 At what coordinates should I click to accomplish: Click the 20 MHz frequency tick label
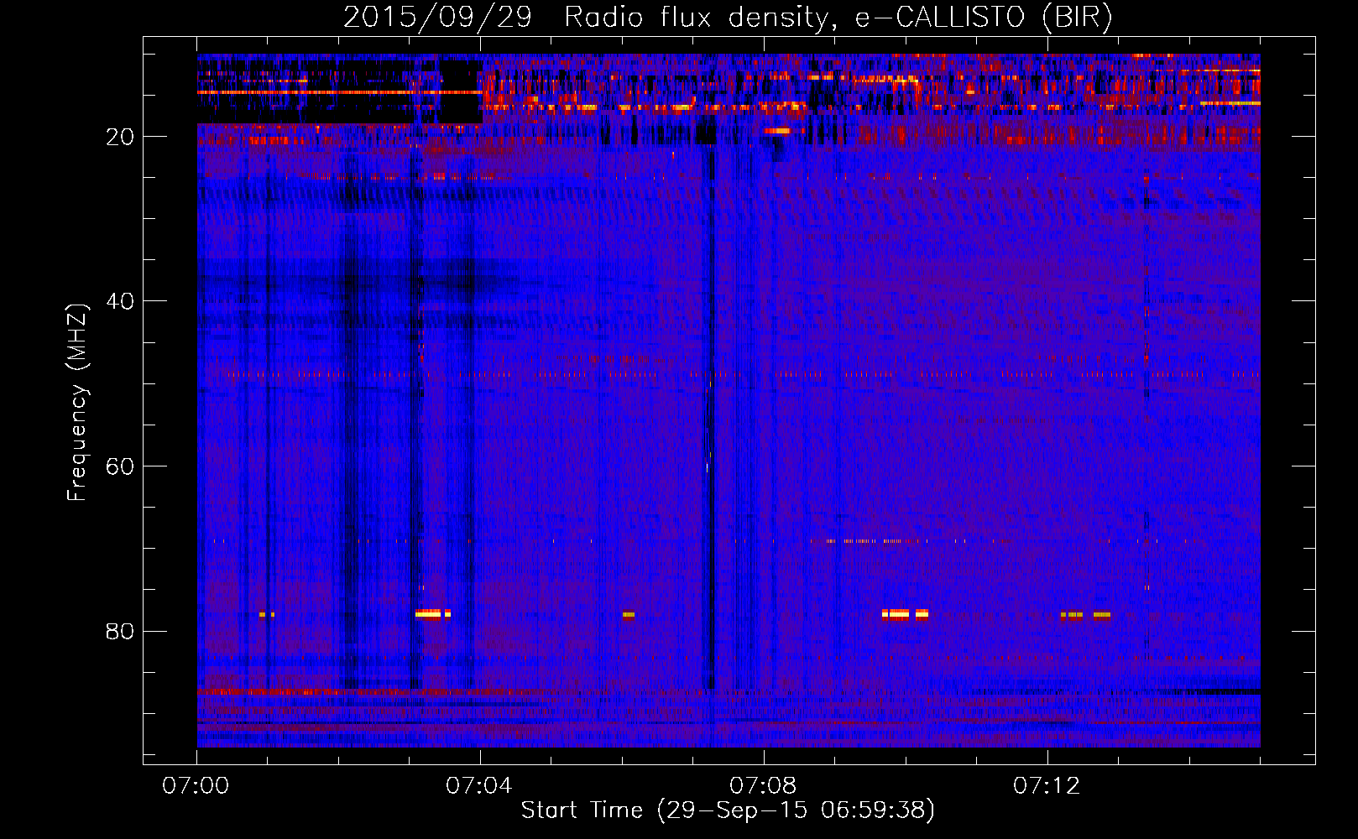point(120,137)
